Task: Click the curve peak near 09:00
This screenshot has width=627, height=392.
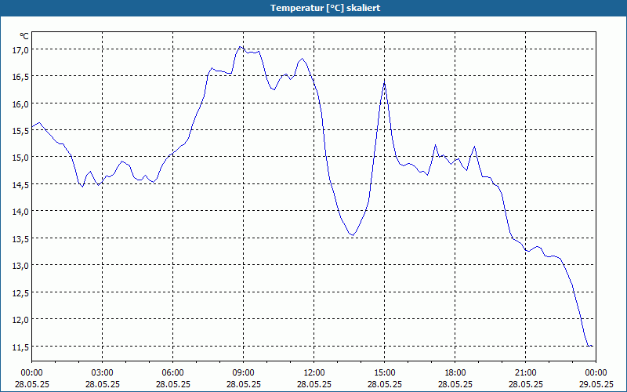Action: (x=240, y=47)
